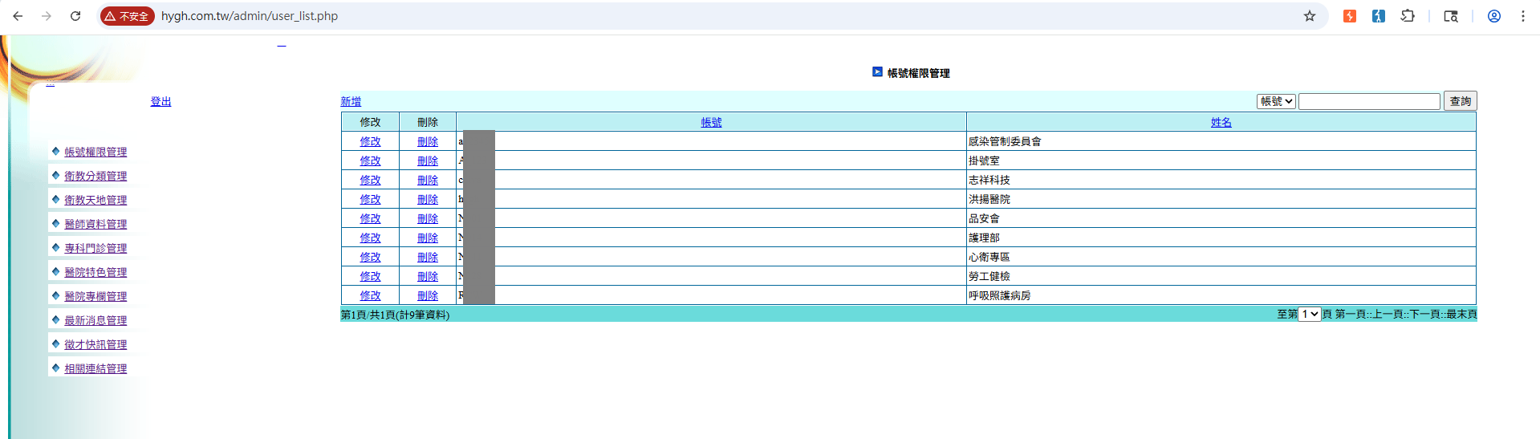Screen dimensions: 1540x439
Task: Open 徵才快訊管理 in sidebar
Action: click(x=95, y=344)
